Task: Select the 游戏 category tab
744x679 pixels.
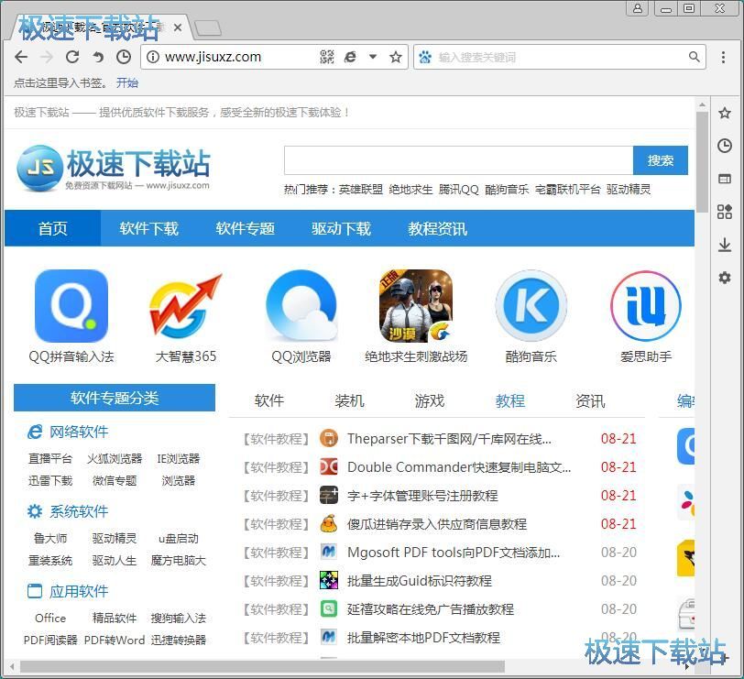Action: point(429,400)
